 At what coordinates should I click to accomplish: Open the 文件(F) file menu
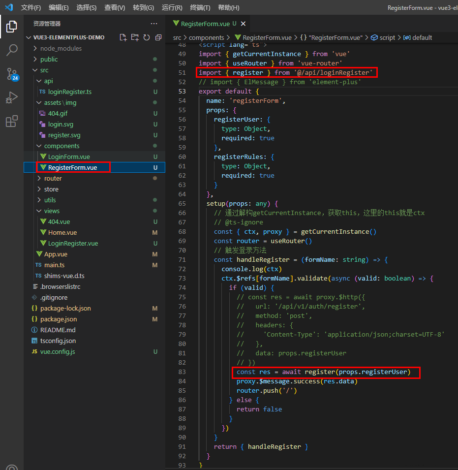[x=31, y=7]
